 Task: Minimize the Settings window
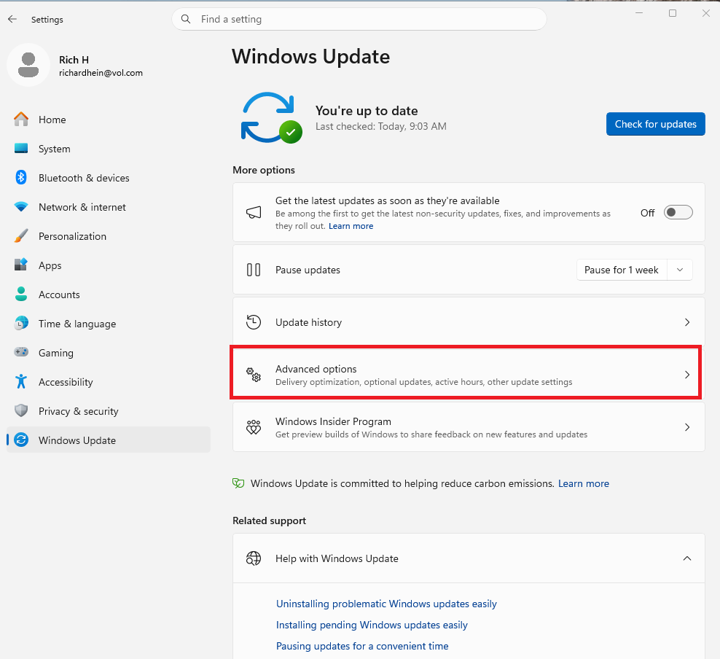click(x=638, y=13)
